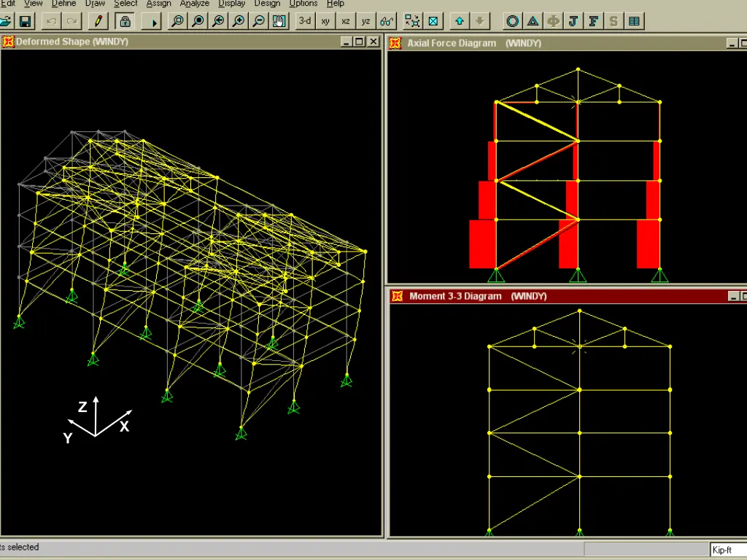The width and height of the screenshot is (747, 560).
Task: Show undeformed shape with circle icon
Action: click(x=513, y=22)
